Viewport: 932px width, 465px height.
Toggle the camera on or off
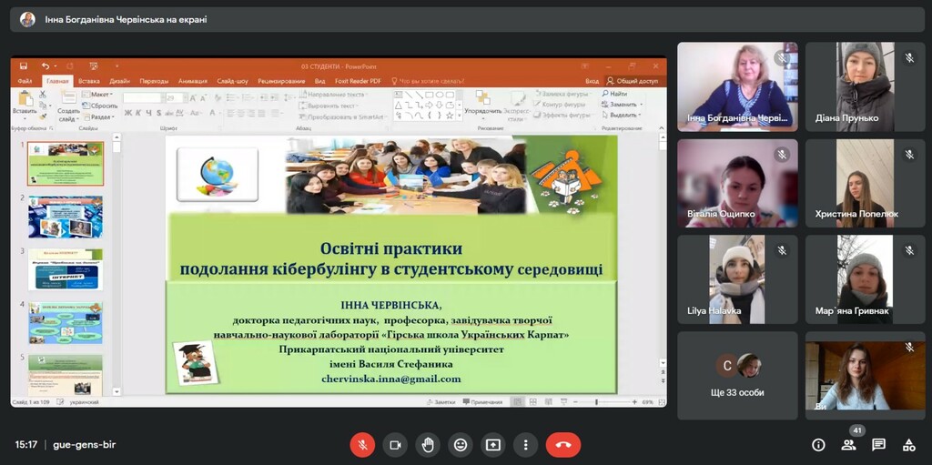(395, 445)
